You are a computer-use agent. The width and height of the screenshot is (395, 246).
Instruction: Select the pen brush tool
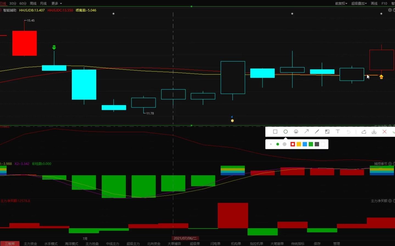[x=317, y=132]
